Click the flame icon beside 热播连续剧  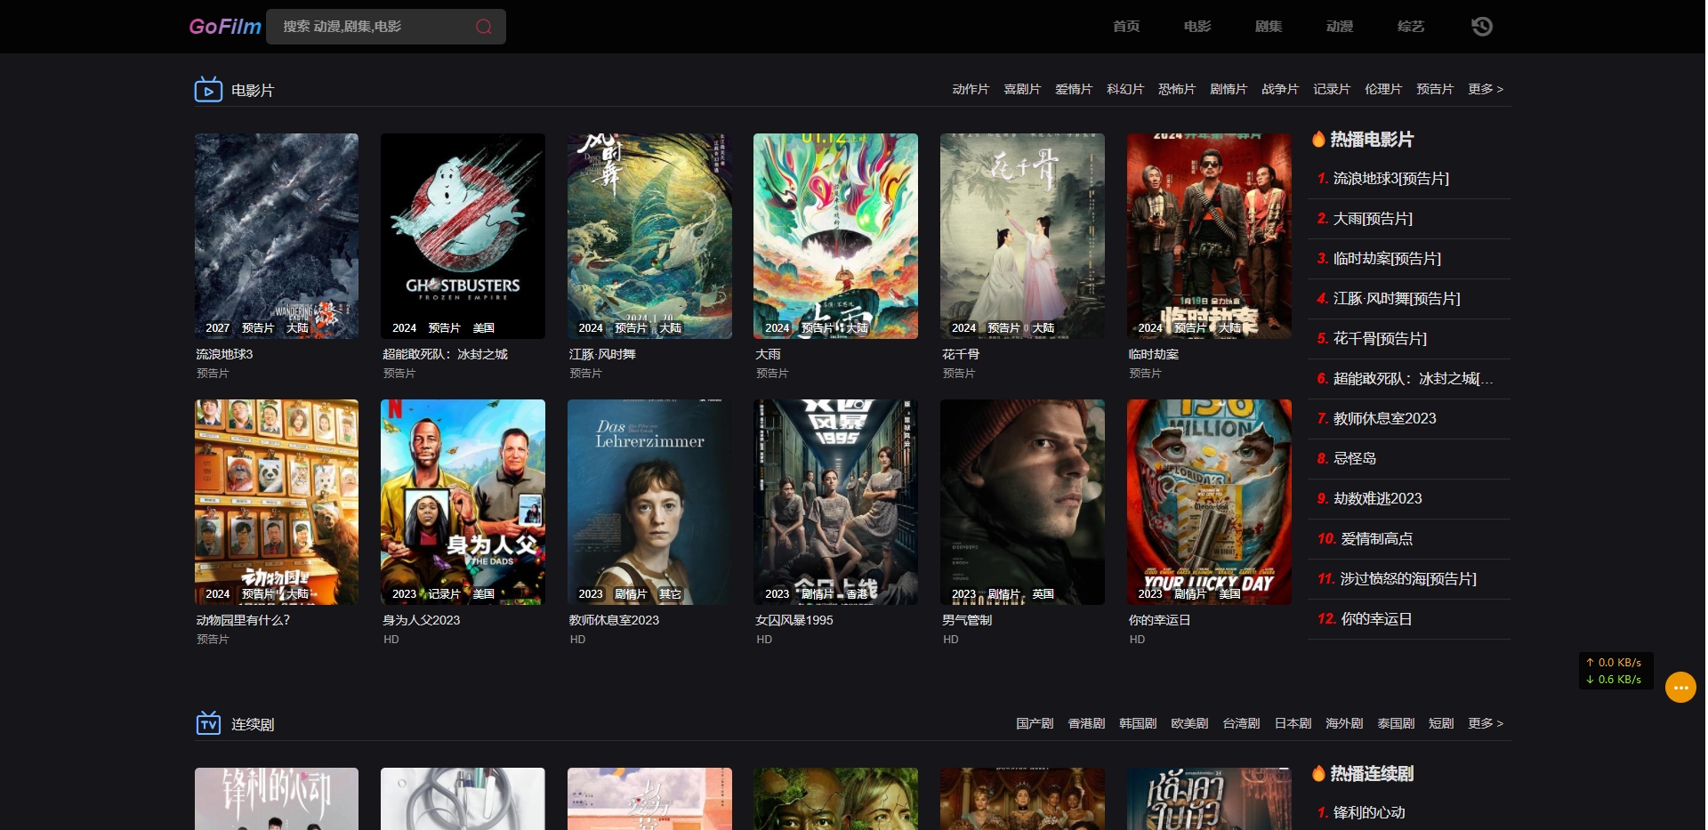pos(1318,773)
